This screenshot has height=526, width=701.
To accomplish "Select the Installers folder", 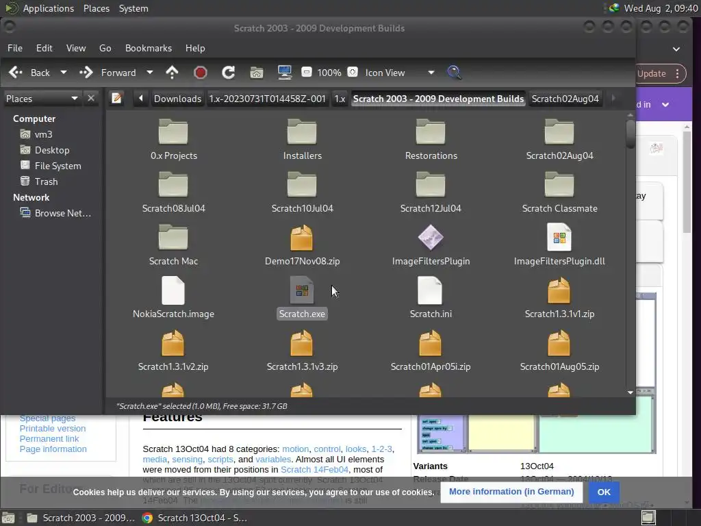I will pyautogui.click(x=302, y=140).
